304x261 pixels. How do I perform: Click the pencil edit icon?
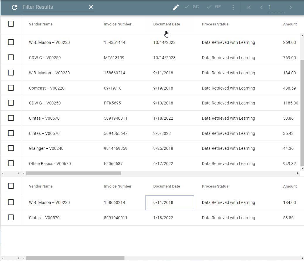[x=175, y=7]
